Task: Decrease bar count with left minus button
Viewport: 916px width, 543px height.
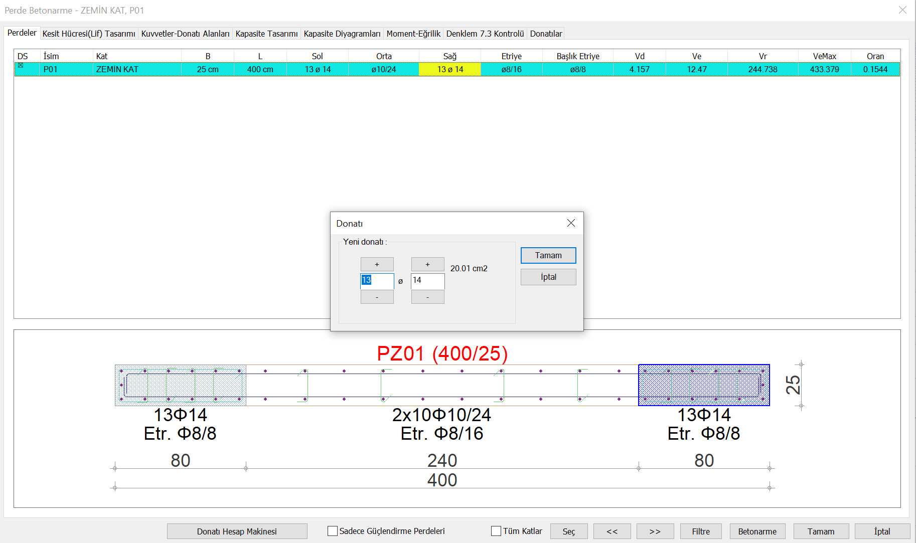Action: pyautogui.click(x=377, y=297)
